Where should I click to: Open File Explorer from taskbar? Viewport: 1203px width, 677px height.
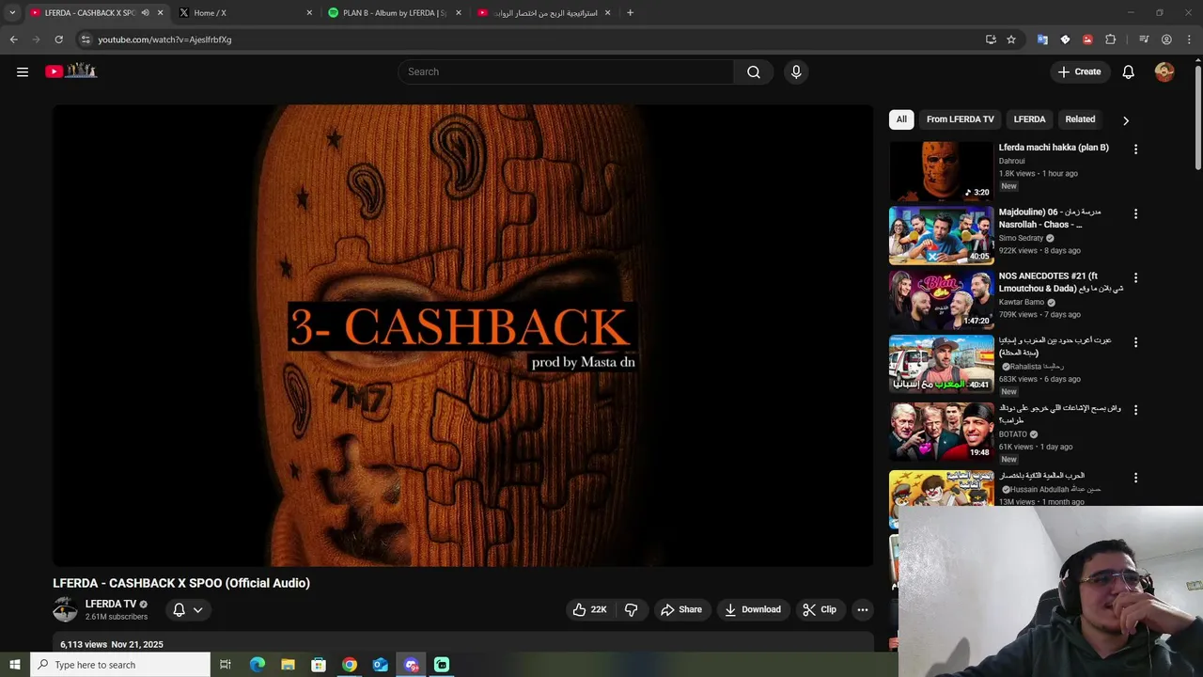288,665
